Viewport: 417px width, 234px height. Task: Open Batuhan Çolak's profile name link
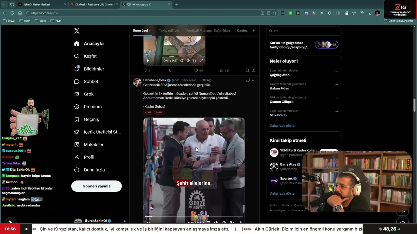pyautogui.click(x=155, y=80)
